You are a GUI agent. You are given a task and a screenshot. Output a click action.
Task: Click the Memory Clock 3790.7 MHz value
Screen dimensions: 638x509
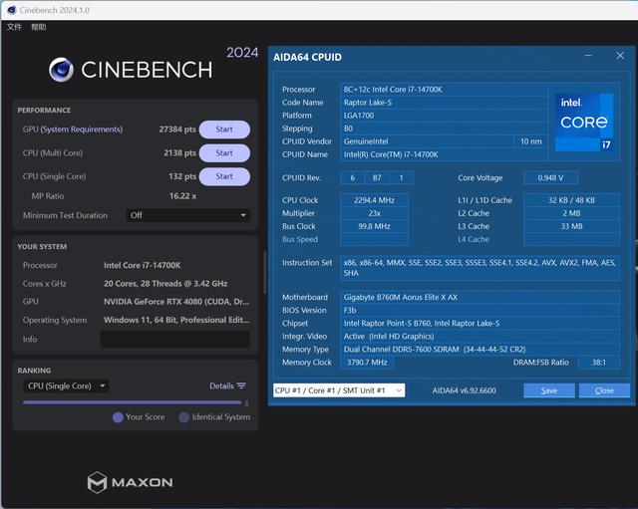[367, 363]
